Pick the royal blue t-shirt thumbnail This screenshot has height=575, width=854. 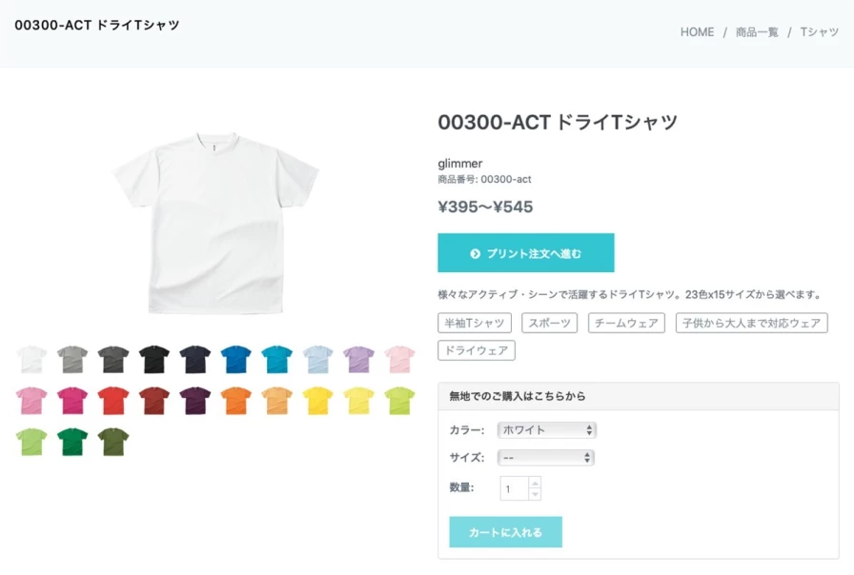(236, 360)
